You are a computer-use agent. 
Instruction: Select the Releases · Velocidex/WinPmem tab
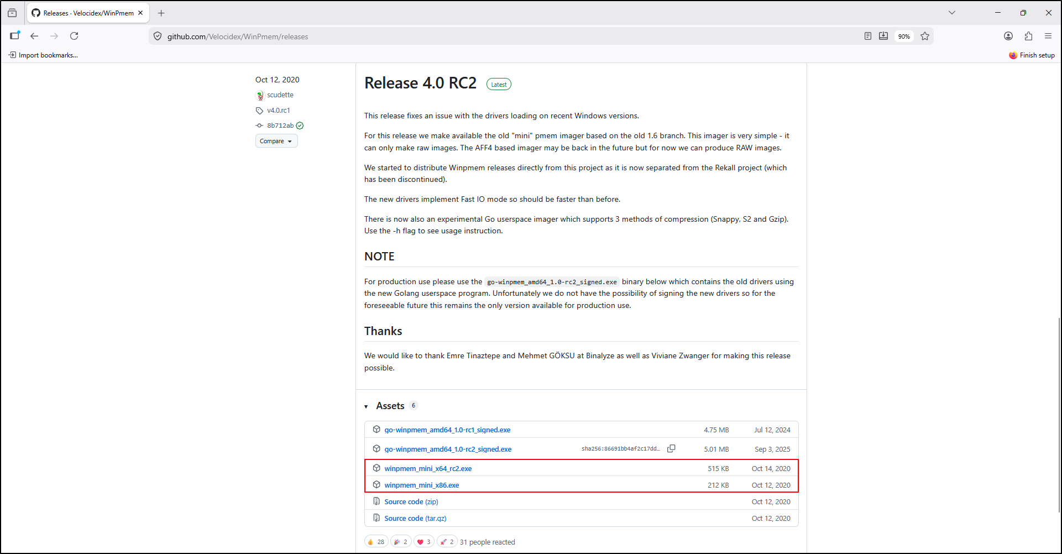click(x=88, y=13)
